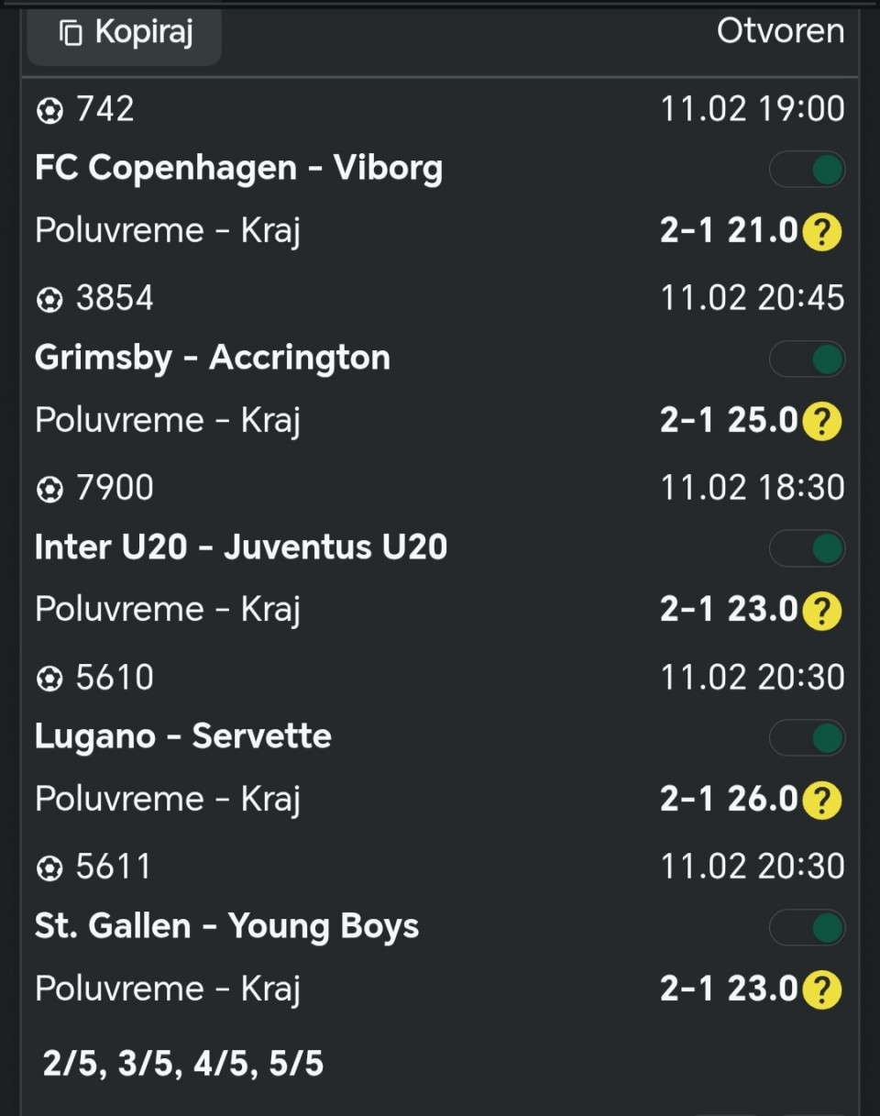Open the Lugano - Servette match
The height and width of the screenshot is (1116, 880).
(x=183, y=736)
